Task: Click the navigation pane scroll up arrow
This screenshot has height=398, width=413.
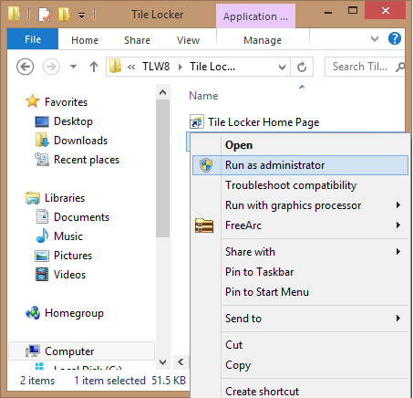Action: 162,92
